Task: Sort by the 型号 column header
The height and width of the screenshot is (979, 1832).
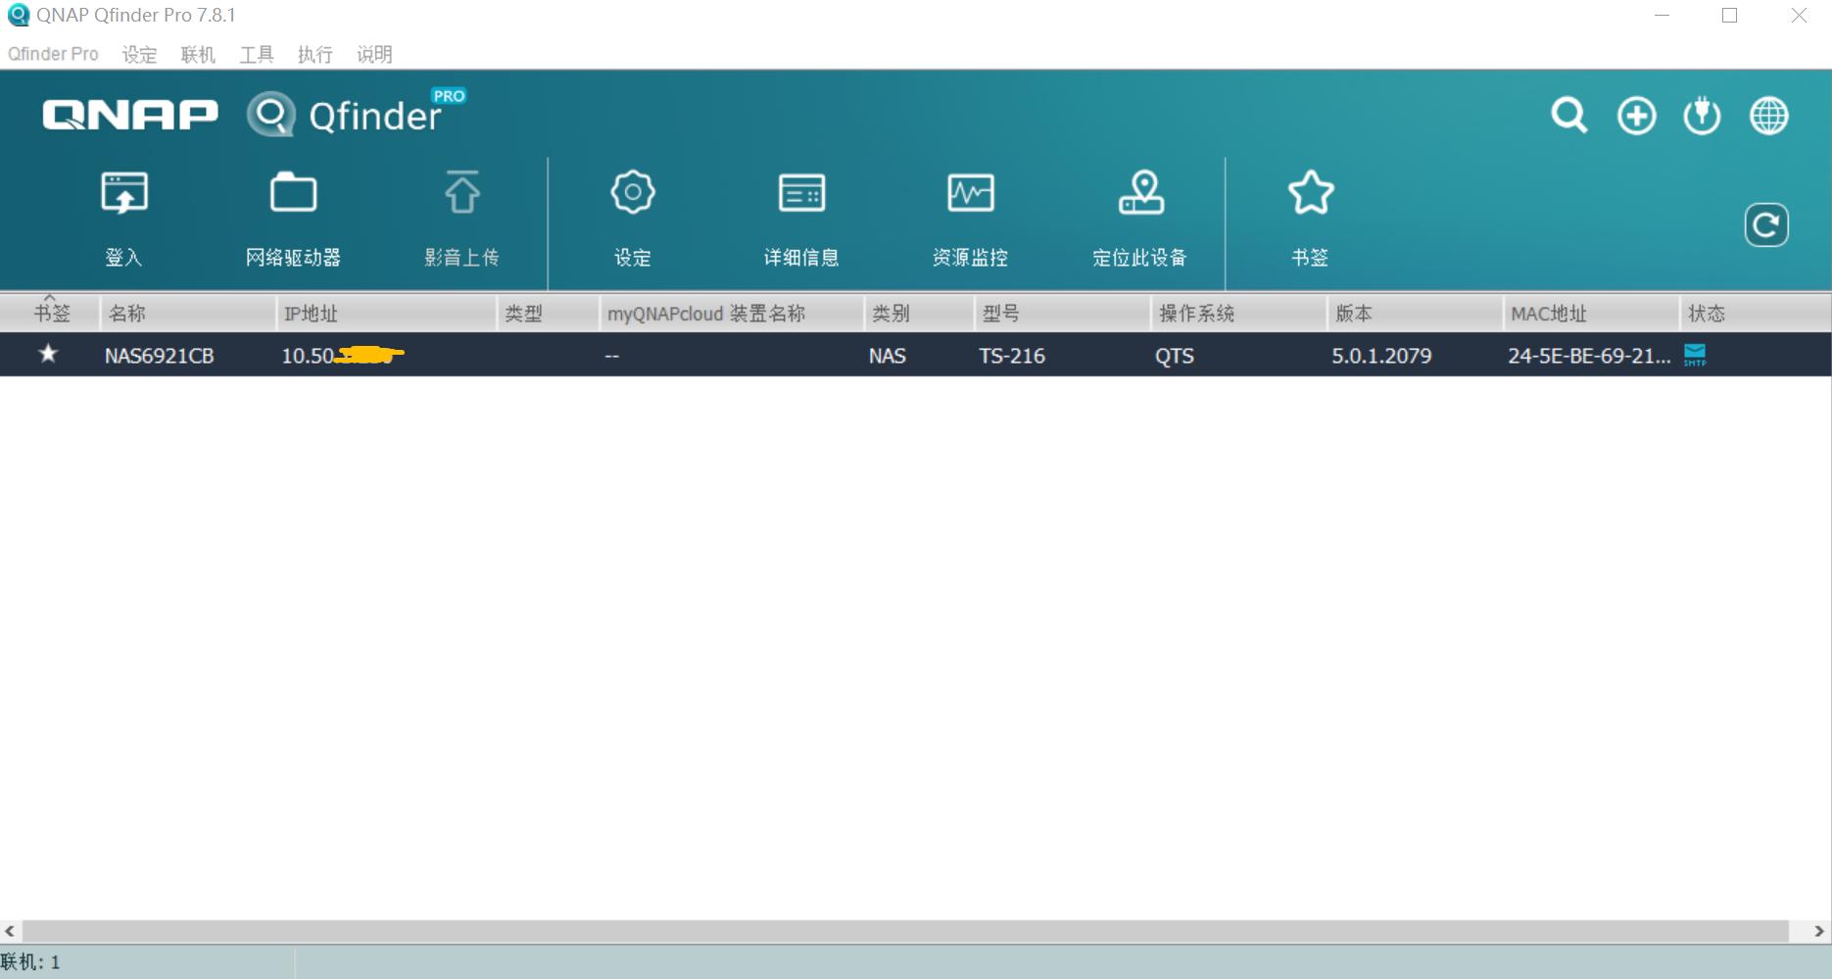Action: 1062,314
